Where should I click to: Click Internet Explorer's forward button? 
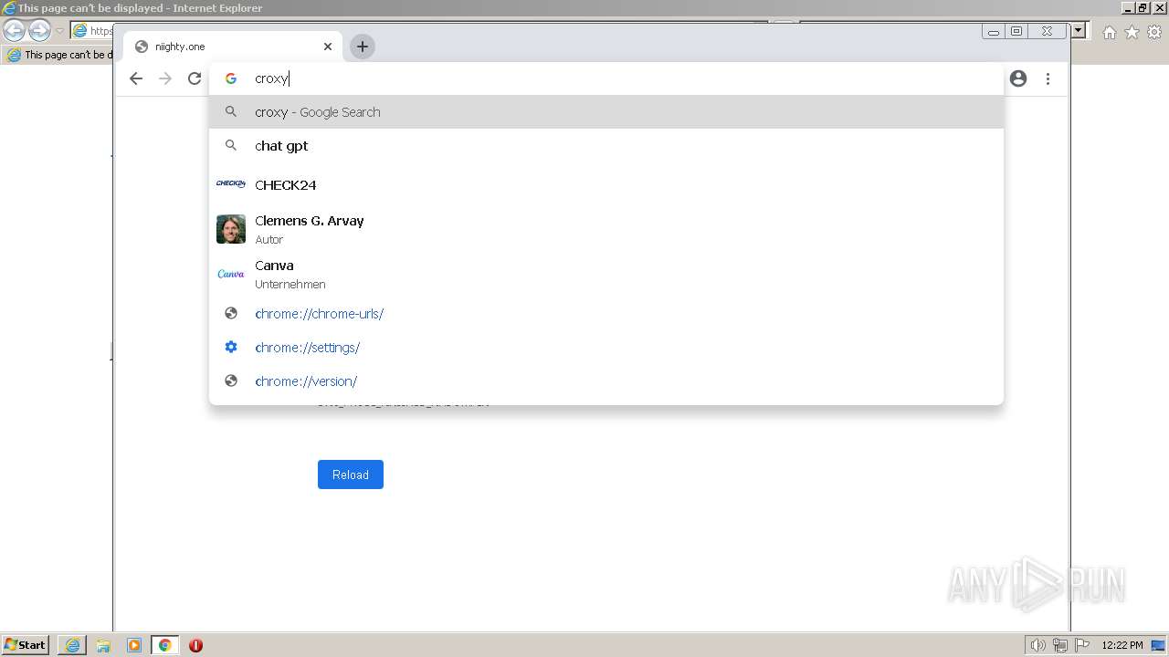[39, 31]
